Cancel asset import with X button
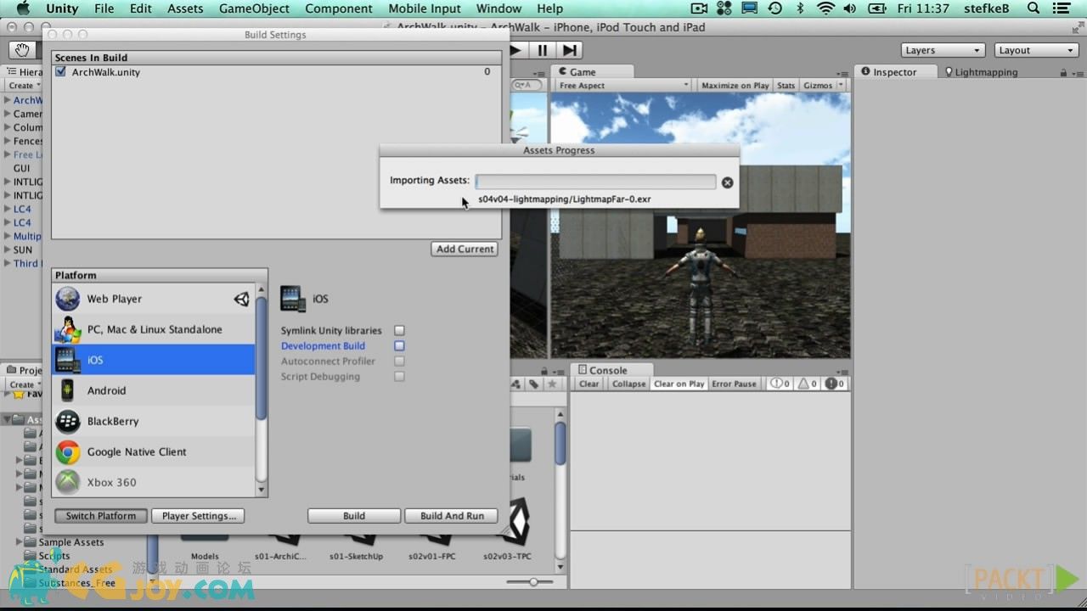Viewport: 1087px width, 611px height. click(x=727, y=182)
